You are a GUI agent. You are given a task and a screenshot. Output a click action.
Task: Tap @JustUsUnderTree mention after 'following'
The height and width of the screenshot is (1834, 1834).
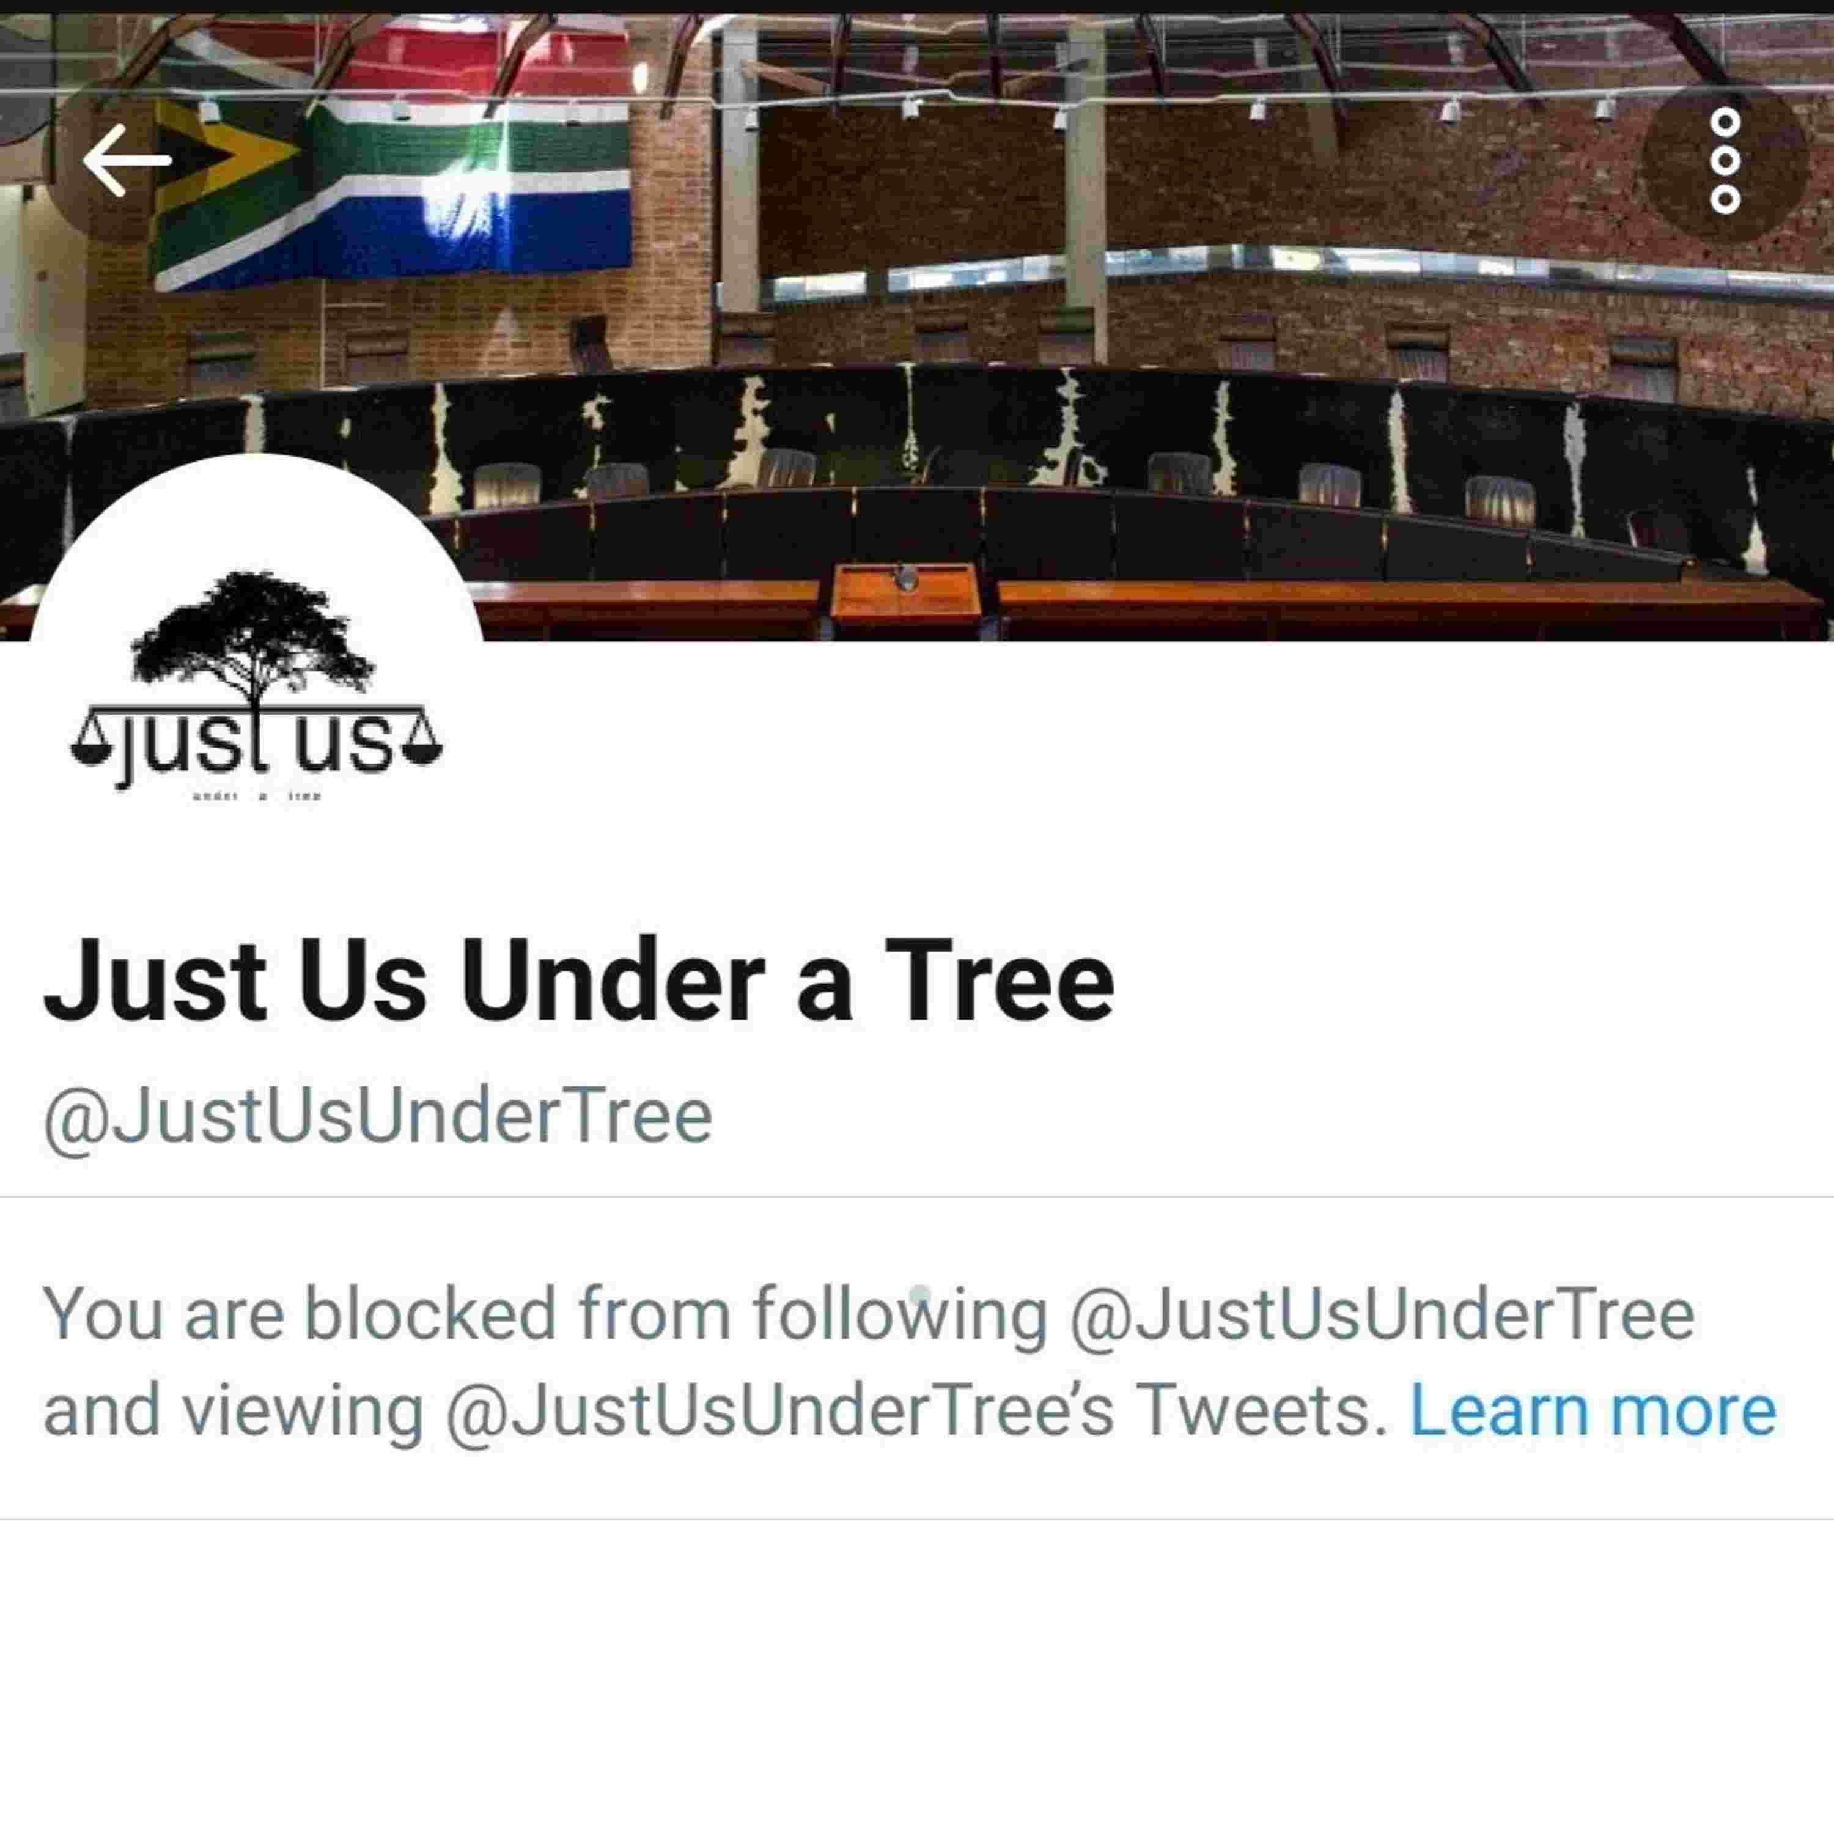[1382, 1316]
